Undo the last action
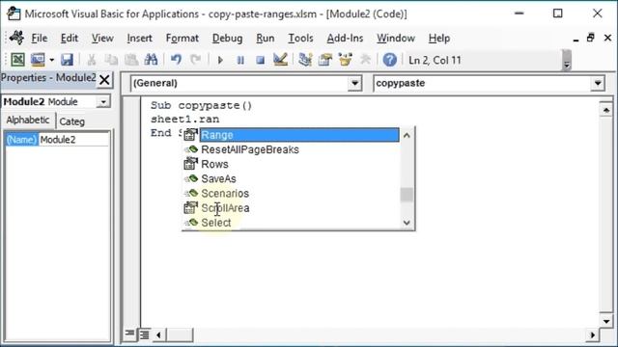Image resolution: width=618 pixels, height=347 pixels. point(176,60)
